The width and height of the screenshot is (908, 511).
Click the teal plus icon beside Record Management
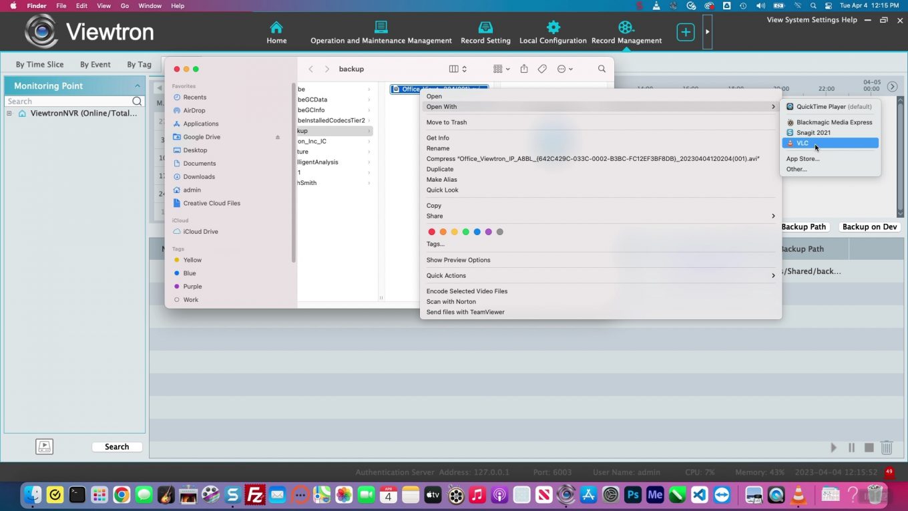coord(685,31)
